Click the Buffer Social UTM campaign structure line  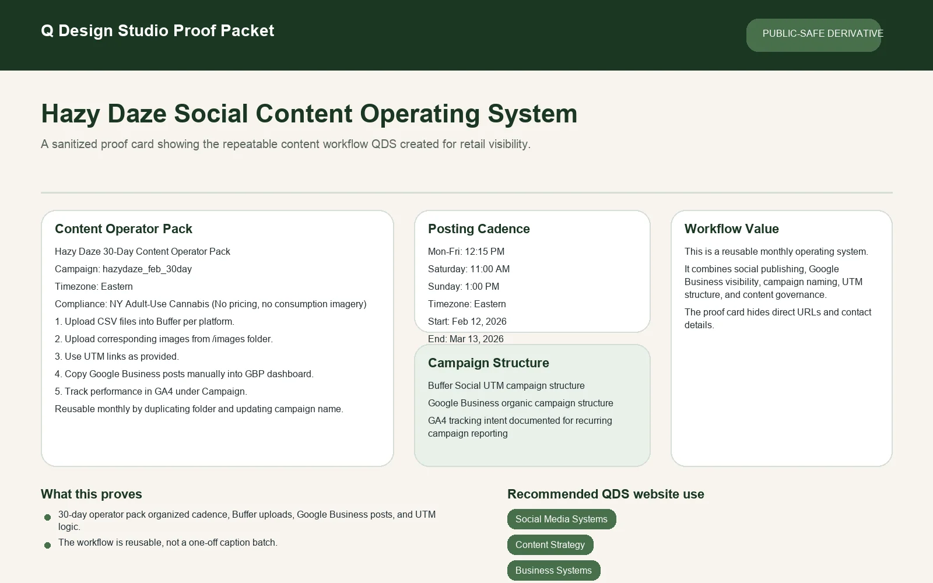pos(506,385)
